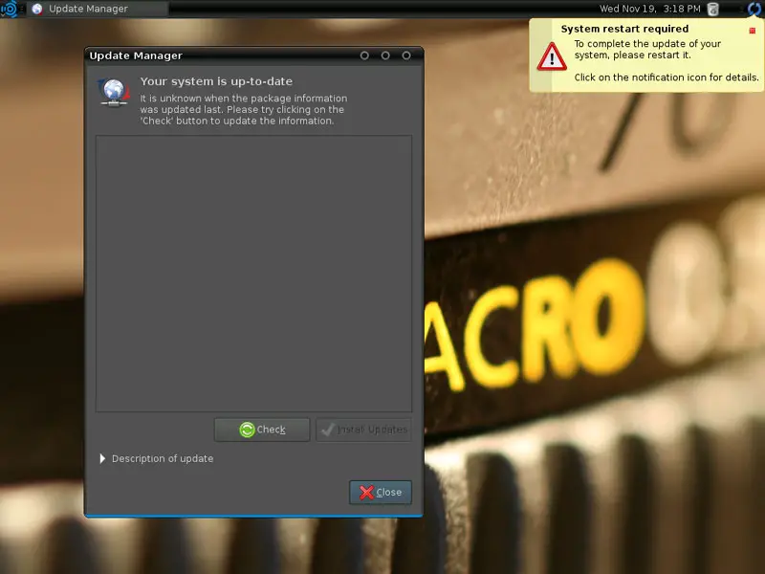Click 'Click on the notification icon for details.' text
Viewport: 765px width, 574px height.
pyautogui.click(x=667, y=77)
